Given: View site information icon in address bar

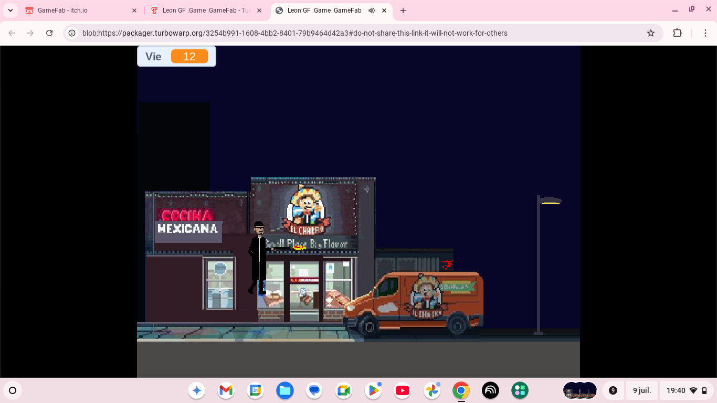Looking at the screenshot, I should click(x=72, y=33).
